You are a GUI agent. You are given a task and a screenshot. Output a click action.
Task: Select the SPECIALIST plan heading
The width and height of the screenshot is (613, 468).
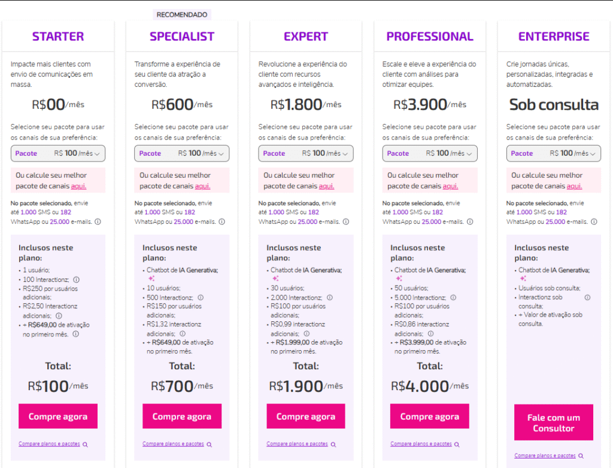pyautogui.click(x=182, y=37)
